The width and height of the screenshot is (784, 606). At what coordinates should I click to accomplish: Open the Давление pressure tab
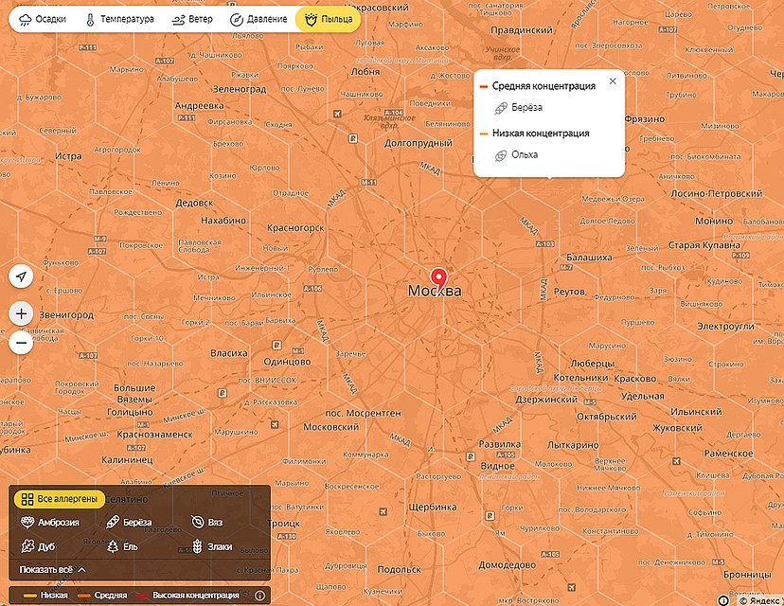click(258, 20)
